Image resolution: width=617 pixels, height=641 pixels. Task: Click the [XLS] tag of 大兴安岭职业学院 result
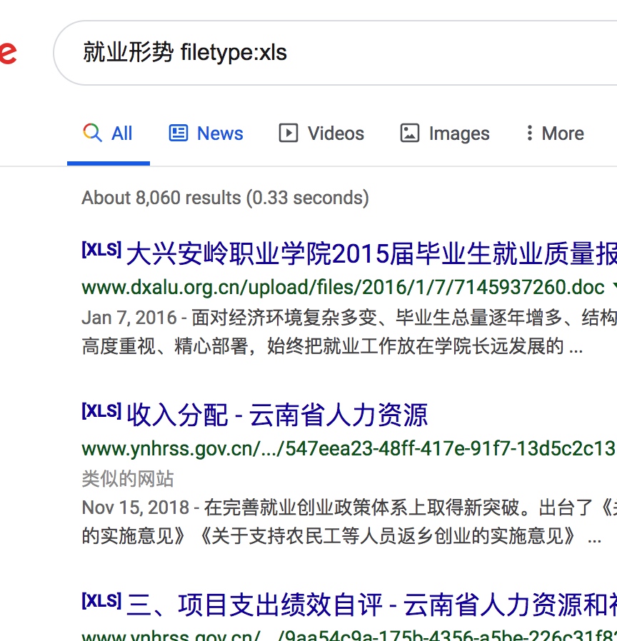pyautogui.click(x=101, y=251)
